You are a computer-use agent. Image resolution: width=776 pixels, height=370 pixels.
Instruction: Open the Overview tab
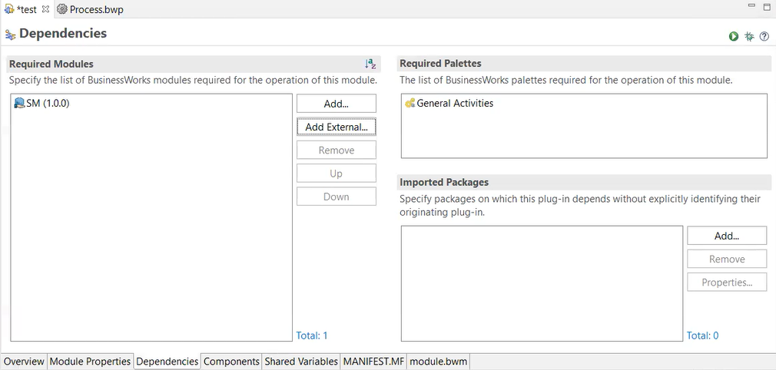tap(24, 362)
